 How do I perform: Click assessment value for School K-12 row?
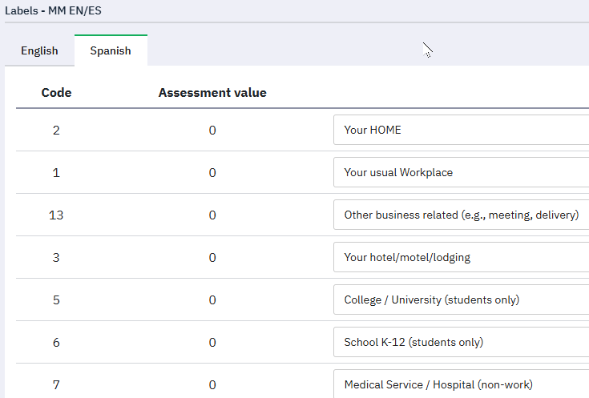(x=212, y=342)
